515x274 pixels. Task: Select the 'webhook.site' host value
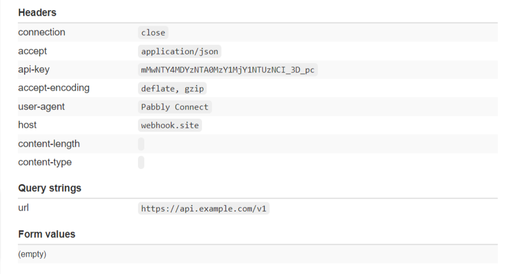170,125
